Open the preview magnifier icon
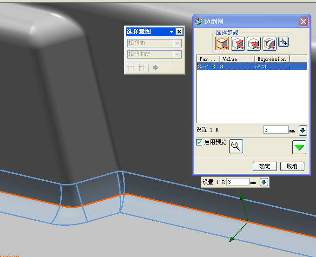This screenshot has width=316, height=257. 236,146
